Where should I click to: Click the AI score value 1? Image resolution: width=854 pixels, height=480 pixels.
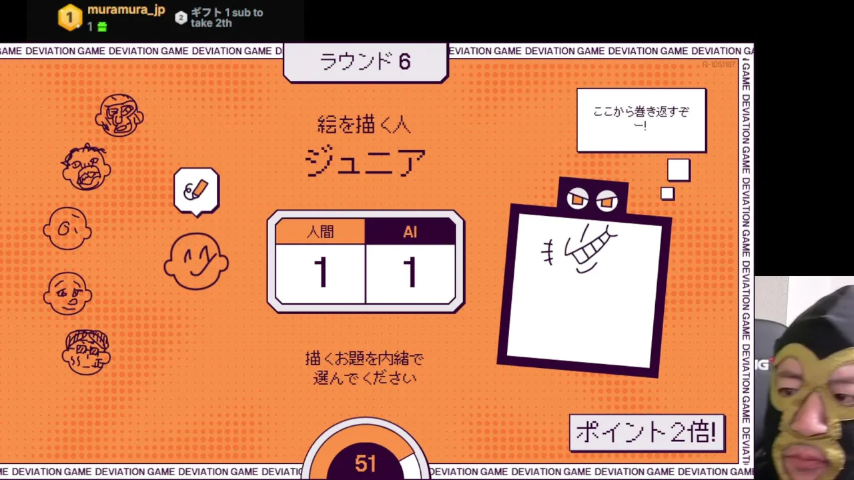[410, 273]
